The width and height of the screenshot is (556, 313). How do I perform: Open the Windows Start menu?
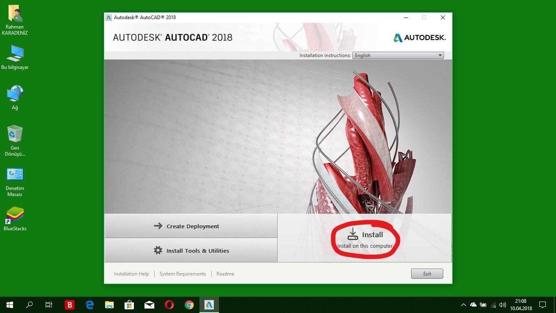tap(10, 305)
